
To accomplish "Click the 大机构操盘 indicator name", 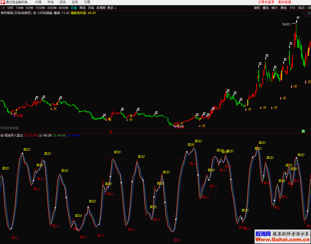I will (45, 13).
